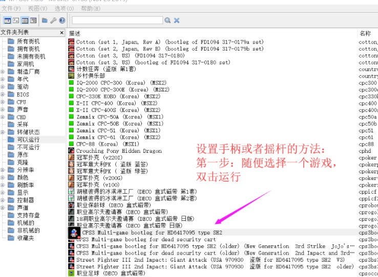Image resolution: width=378 pixels, height=277 pixels.
Task: Select 职业保龄球 (DECO 盒式磁带) game icon
Action: click(x=71, y=205)
